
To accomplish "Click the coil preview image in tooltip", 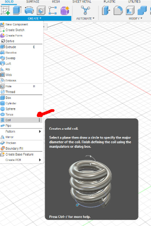I will pos(90,181).
